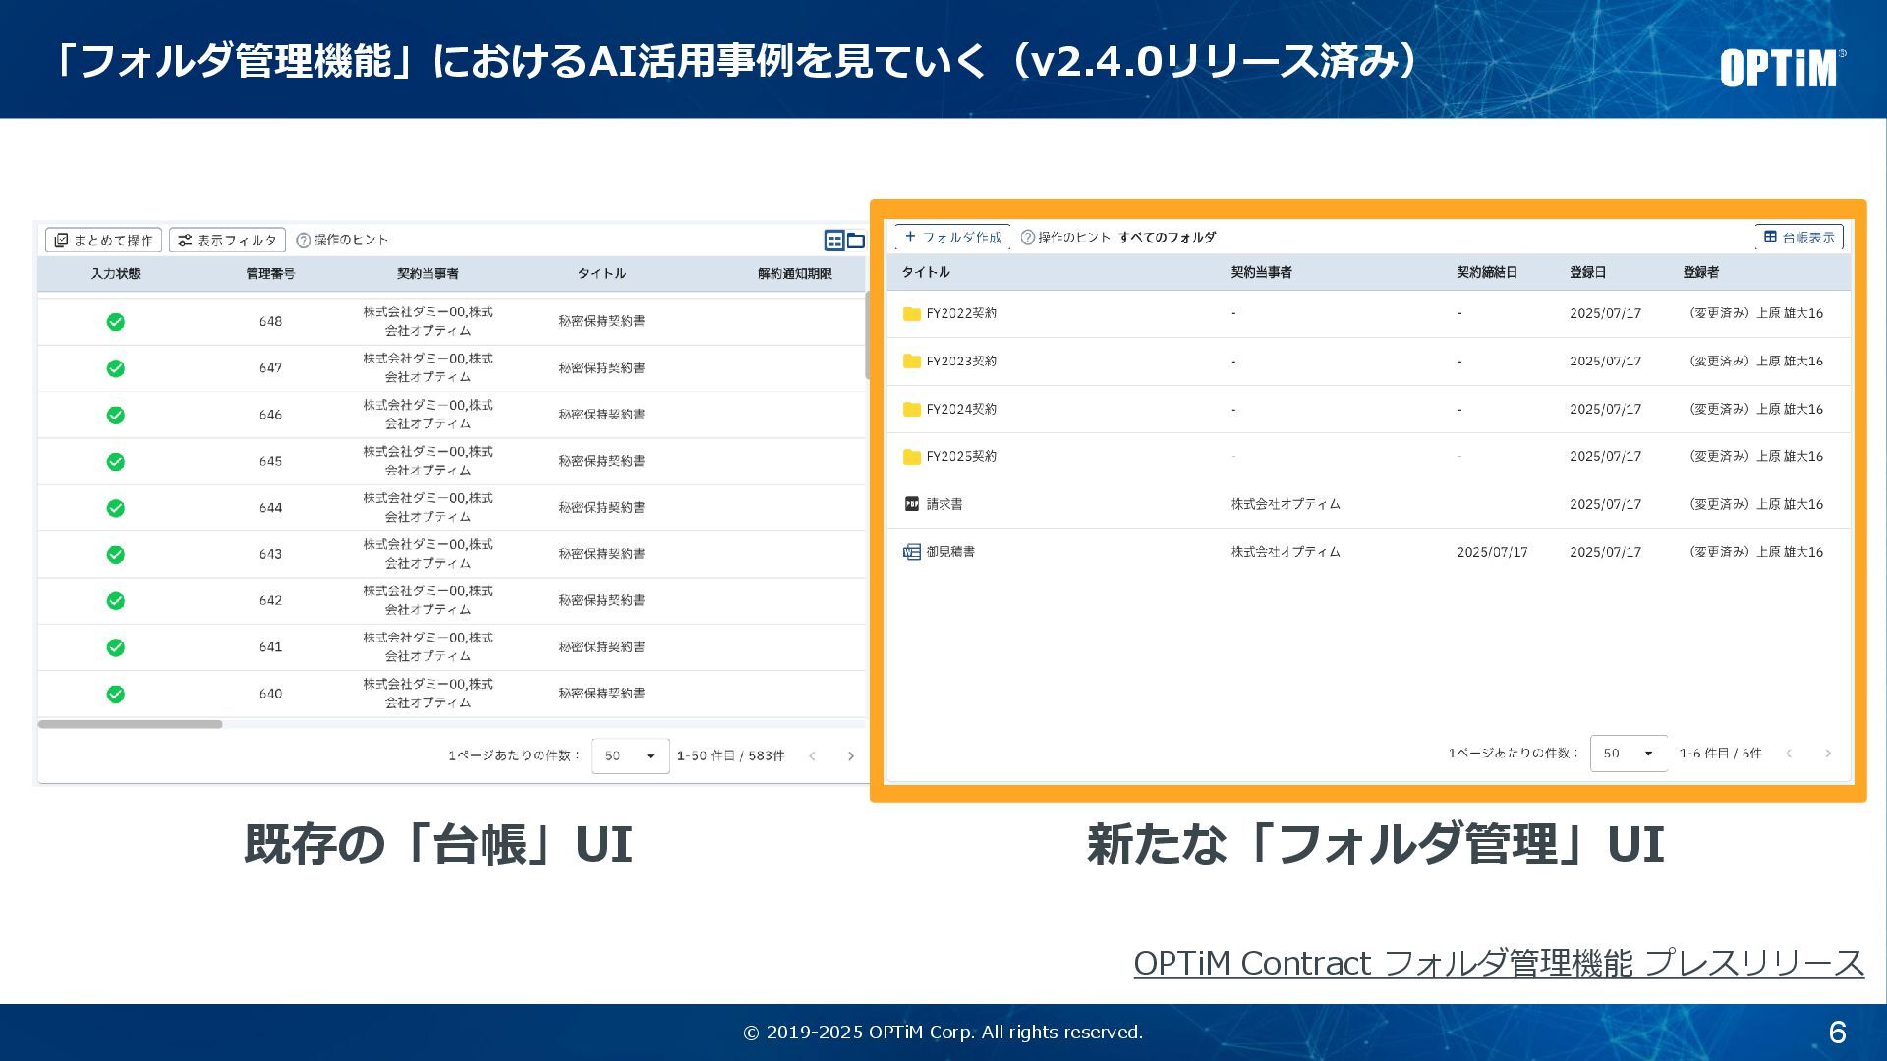The height and width of the screenshot is (1061, 1887).
Task: Click 秘密保持契約書 title in row 644
Action: 601,508
